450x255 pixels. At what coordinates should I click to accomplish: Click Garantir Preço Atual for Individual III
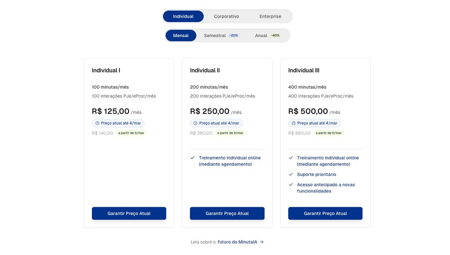pos(325,213)
